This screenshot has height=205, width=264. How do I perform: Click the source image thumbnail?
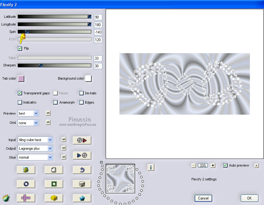point(120,179)
